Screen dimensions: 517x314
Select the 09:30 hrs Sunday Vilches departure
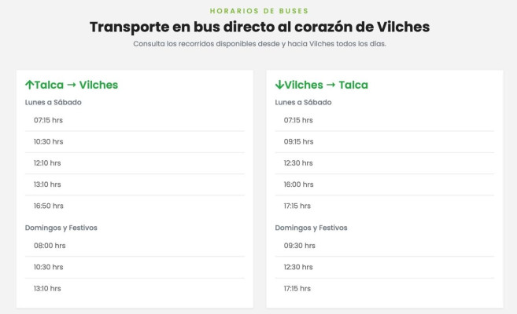tap(385, 246)
